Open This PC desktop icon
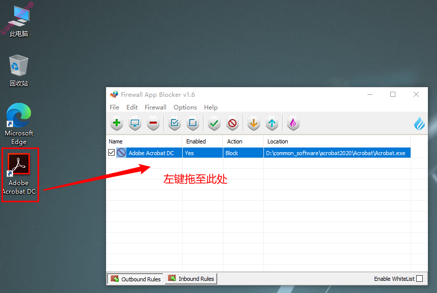This screenshot has height=293, width=437. [19, 21]
